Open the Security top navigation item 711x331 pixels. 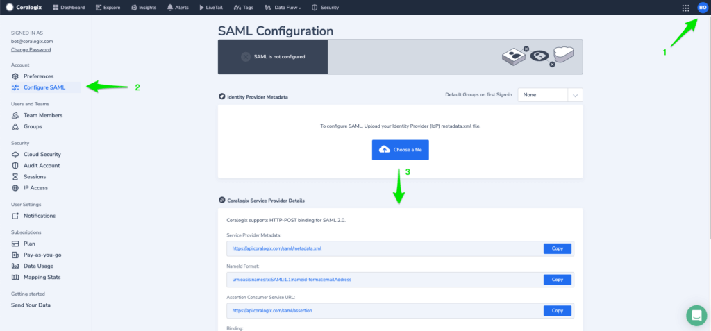click(325, 7)
